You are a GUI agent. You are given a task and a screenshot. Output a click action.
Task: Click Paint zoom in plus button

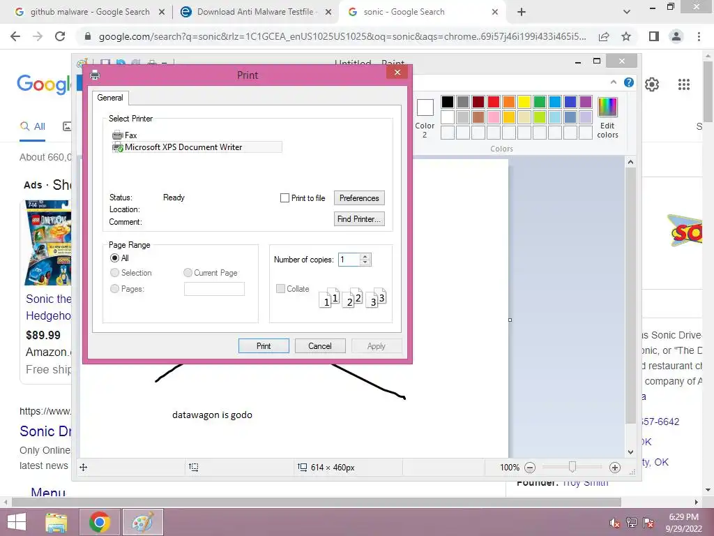click(615, 467)
